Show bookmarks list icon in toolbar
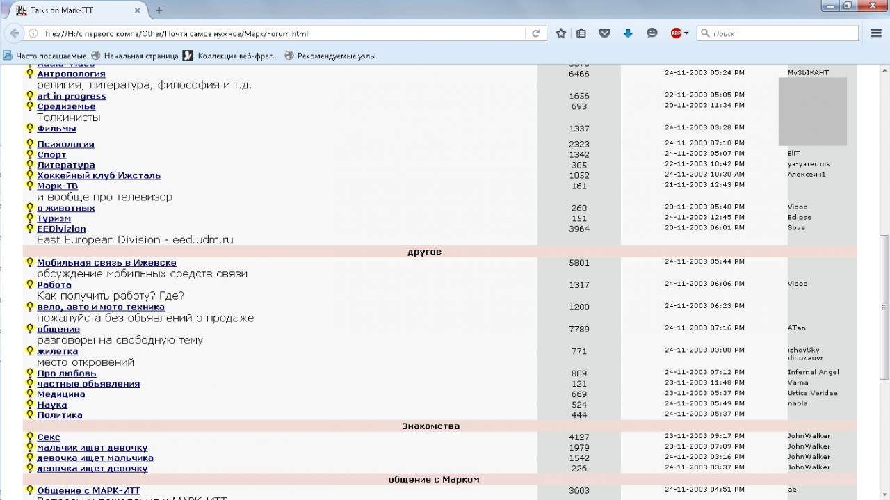890x500 pixels. pos(581,33)
